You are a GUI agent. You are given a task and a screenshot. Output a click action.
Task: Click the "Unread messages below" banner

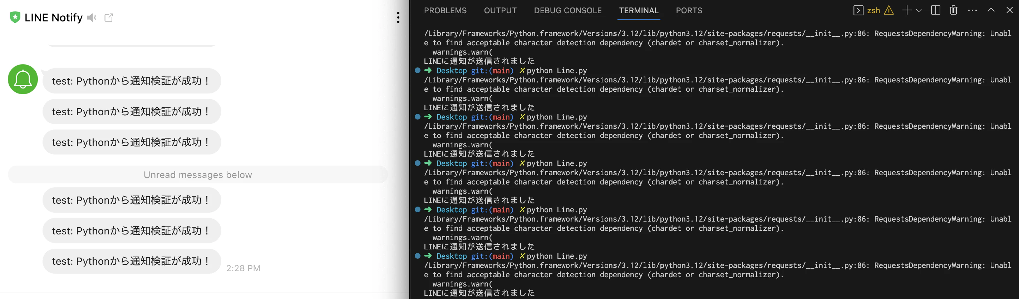pyautogui.click(x=198, y=174)
